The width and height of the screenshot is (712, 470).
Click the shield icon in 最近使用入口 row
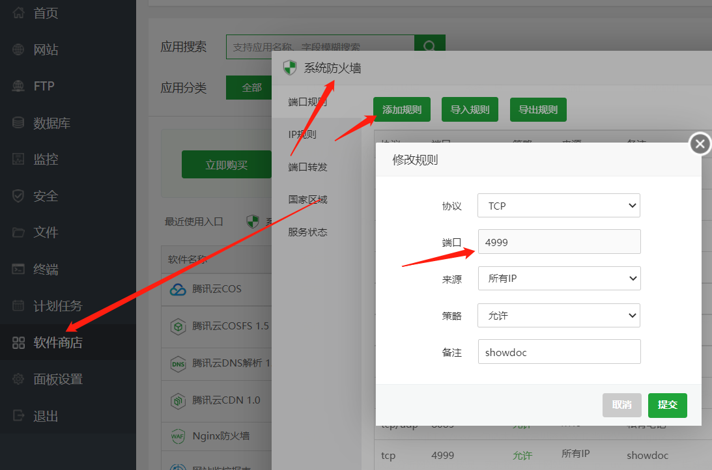[x=253, y=221]
